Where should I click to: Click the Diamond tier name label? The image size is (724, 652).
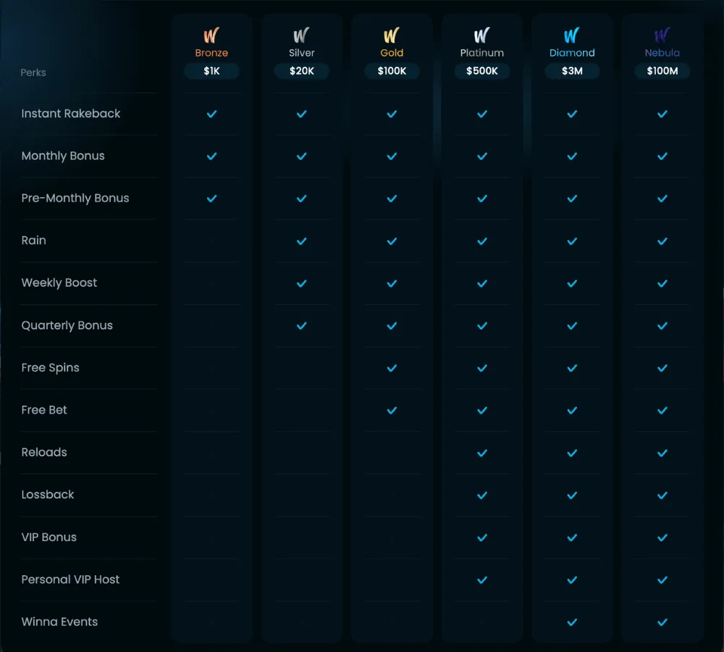pyautogui.click(x=572, y=53)
